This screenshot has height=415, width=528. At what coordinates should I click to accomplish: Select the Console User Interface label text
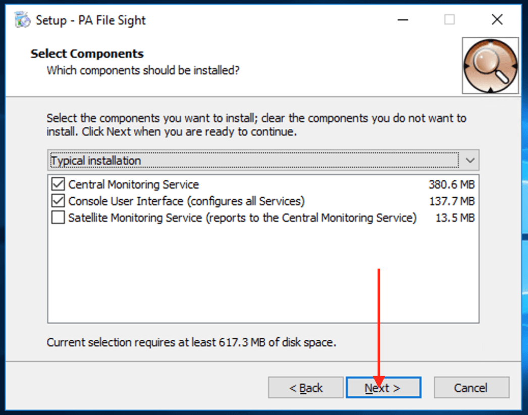point(186,201)
